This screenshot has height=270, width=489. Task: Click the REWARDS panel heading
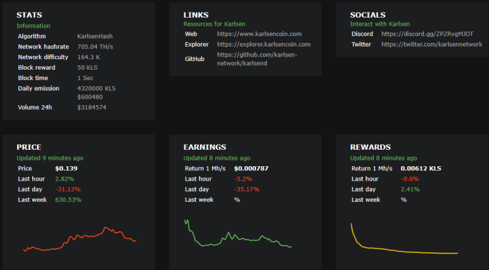[x=370, y=147]
